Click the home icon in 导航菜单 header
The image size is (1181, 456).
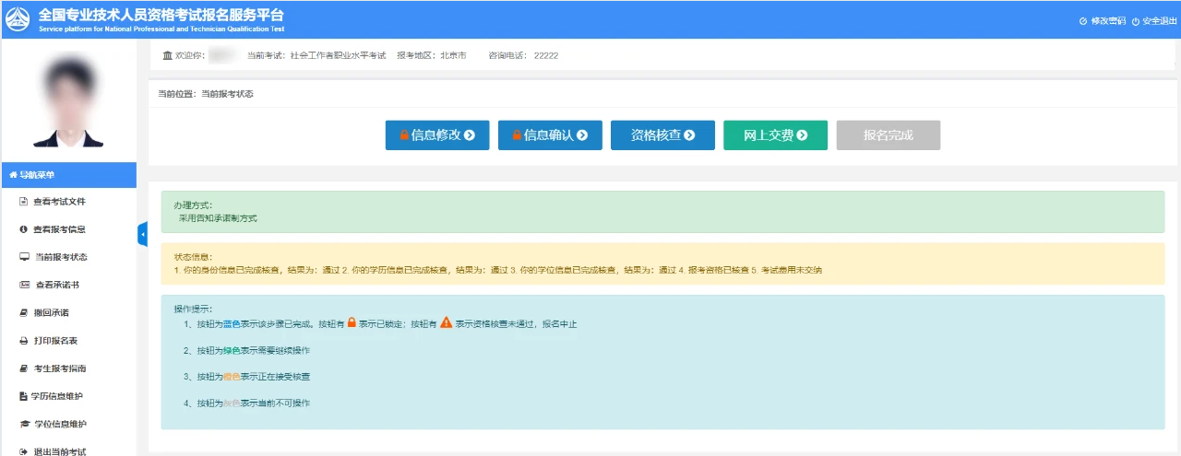(x=13, y=175)
